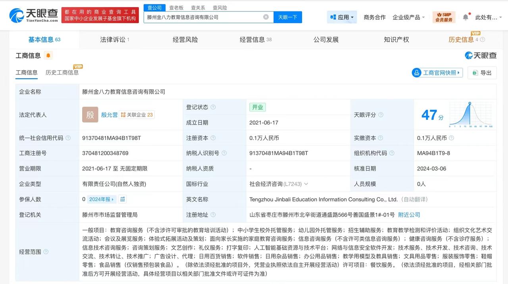Click 有限责任公司(自然人独资) company type
Image resolution: width=508 pixels, height=284 pixels.
coord(114,184)
